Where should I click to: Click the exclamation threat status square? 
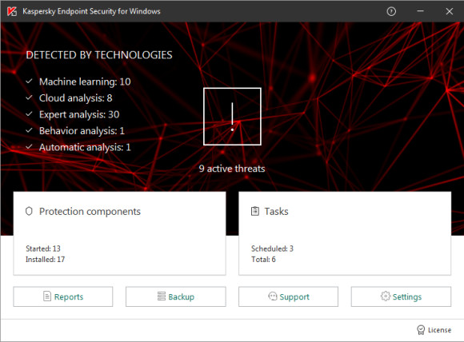(232, 117)
